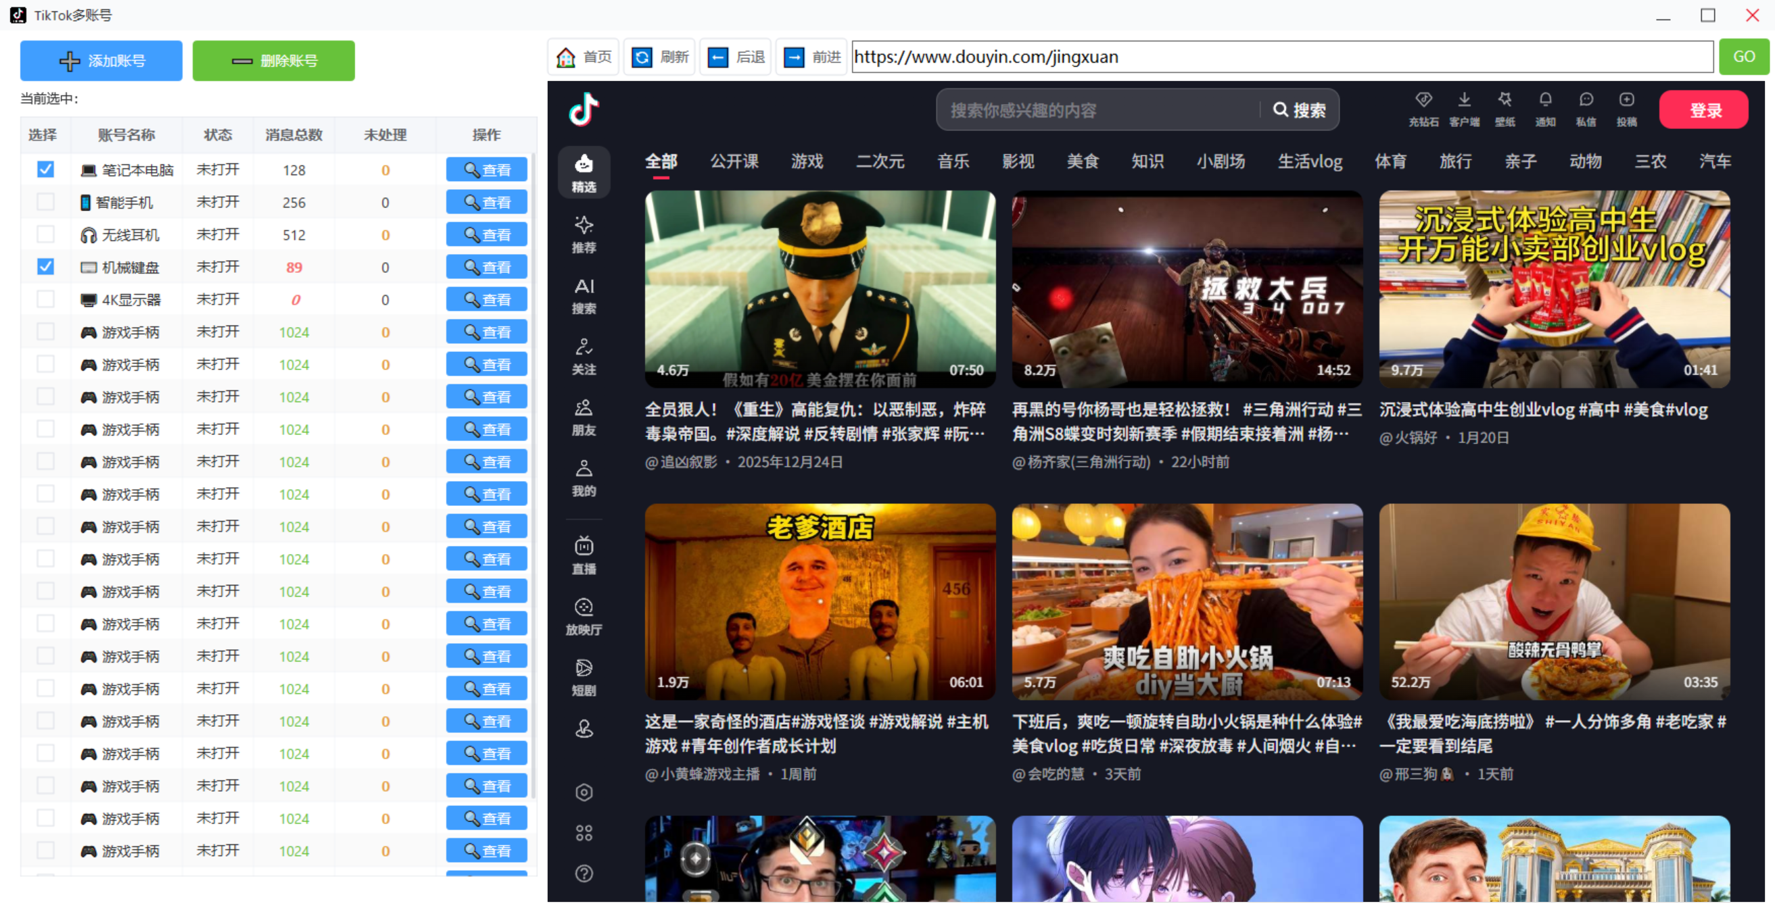
Task: Click 查看 for 笔记本电脑 row
Action: point(486,170)
